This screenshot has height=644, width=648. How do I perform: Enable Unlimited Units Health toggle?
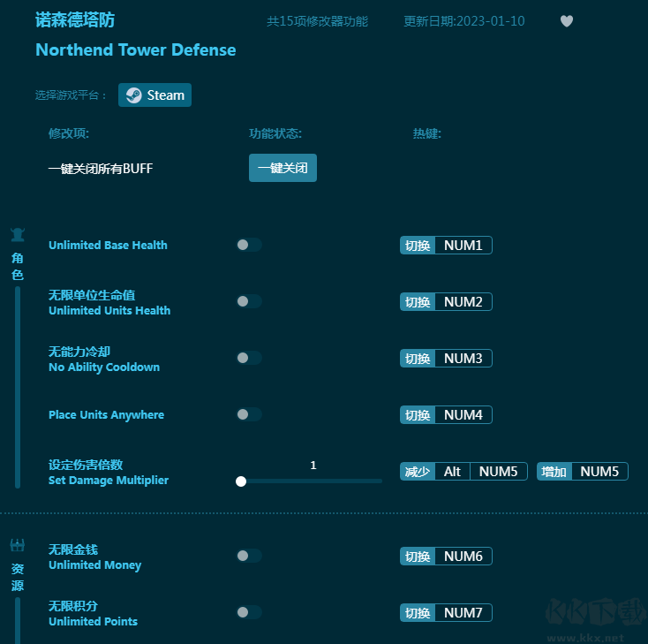point(249,302)
